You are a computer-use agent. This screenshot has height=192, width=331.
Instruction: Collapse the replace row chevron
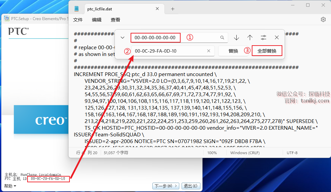click(x=123, y=38)
